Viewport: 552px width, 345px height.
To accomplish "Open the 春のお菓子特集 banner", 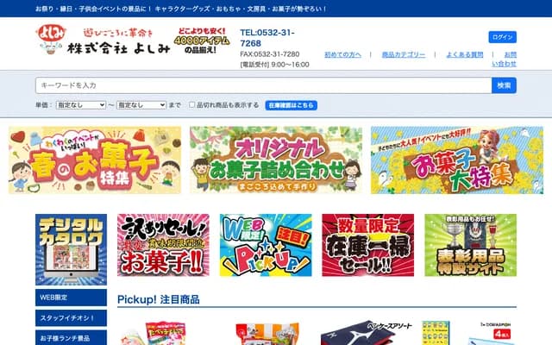I will coord(95,160).
